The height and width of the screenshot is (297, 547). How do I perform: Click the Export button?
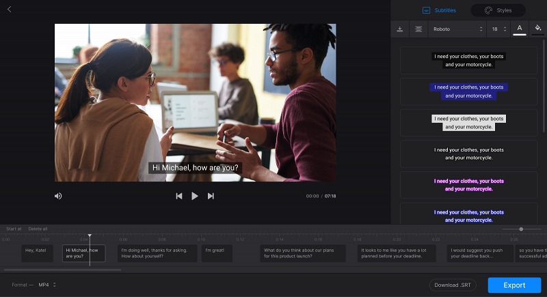click(514, 285)
